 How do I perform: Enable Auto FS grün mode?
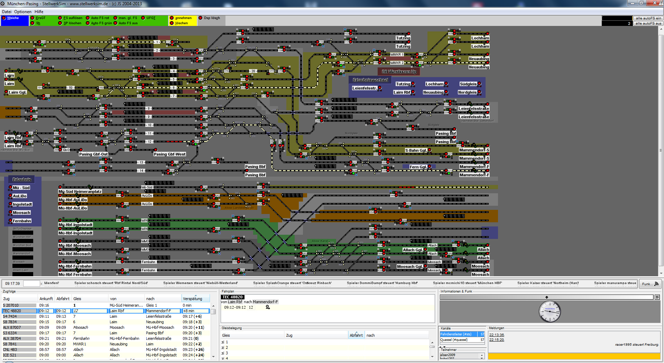coord(101,23)
